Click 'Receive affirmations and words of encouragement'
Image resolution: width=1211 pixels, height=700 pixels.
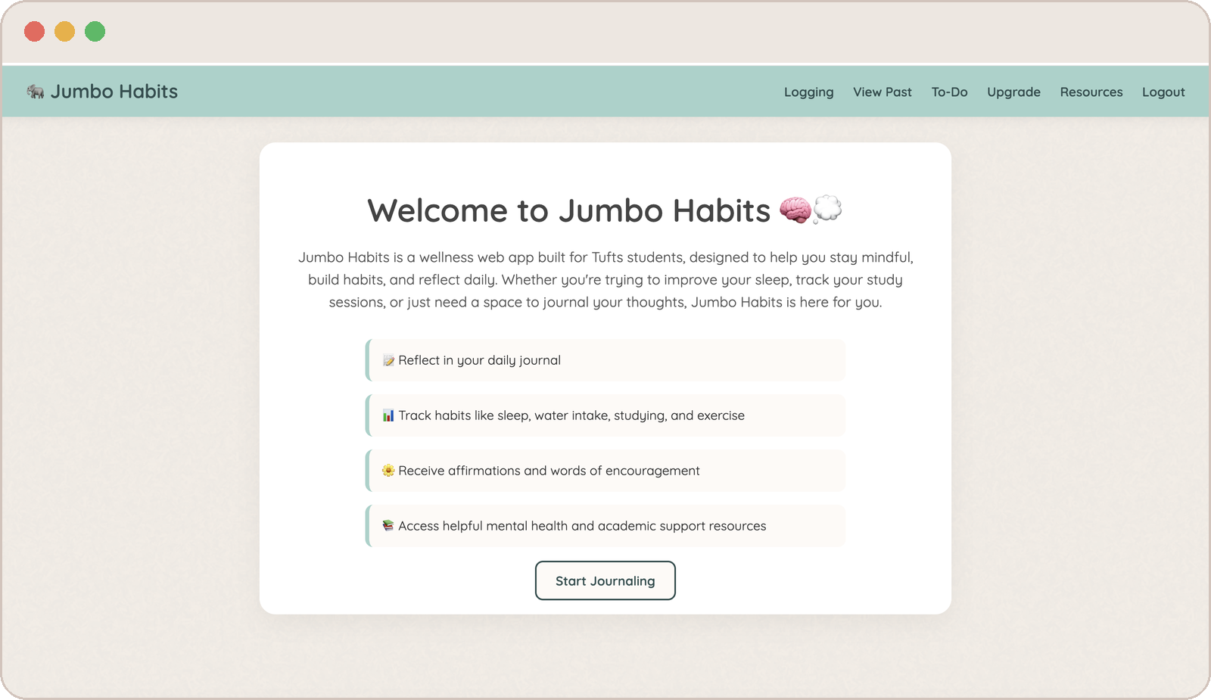pyautogui.click(x=549, y=471)
